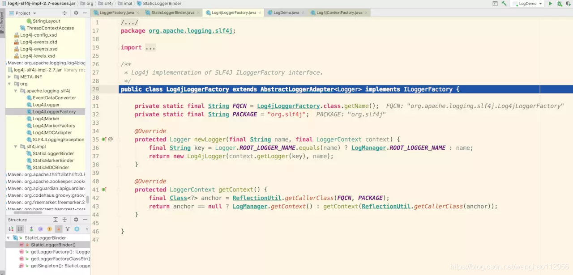Toggle show anonymous classes in Structure
Viewport: 573px width, 275px height.
pyautogui.click(x=68, y=229)
